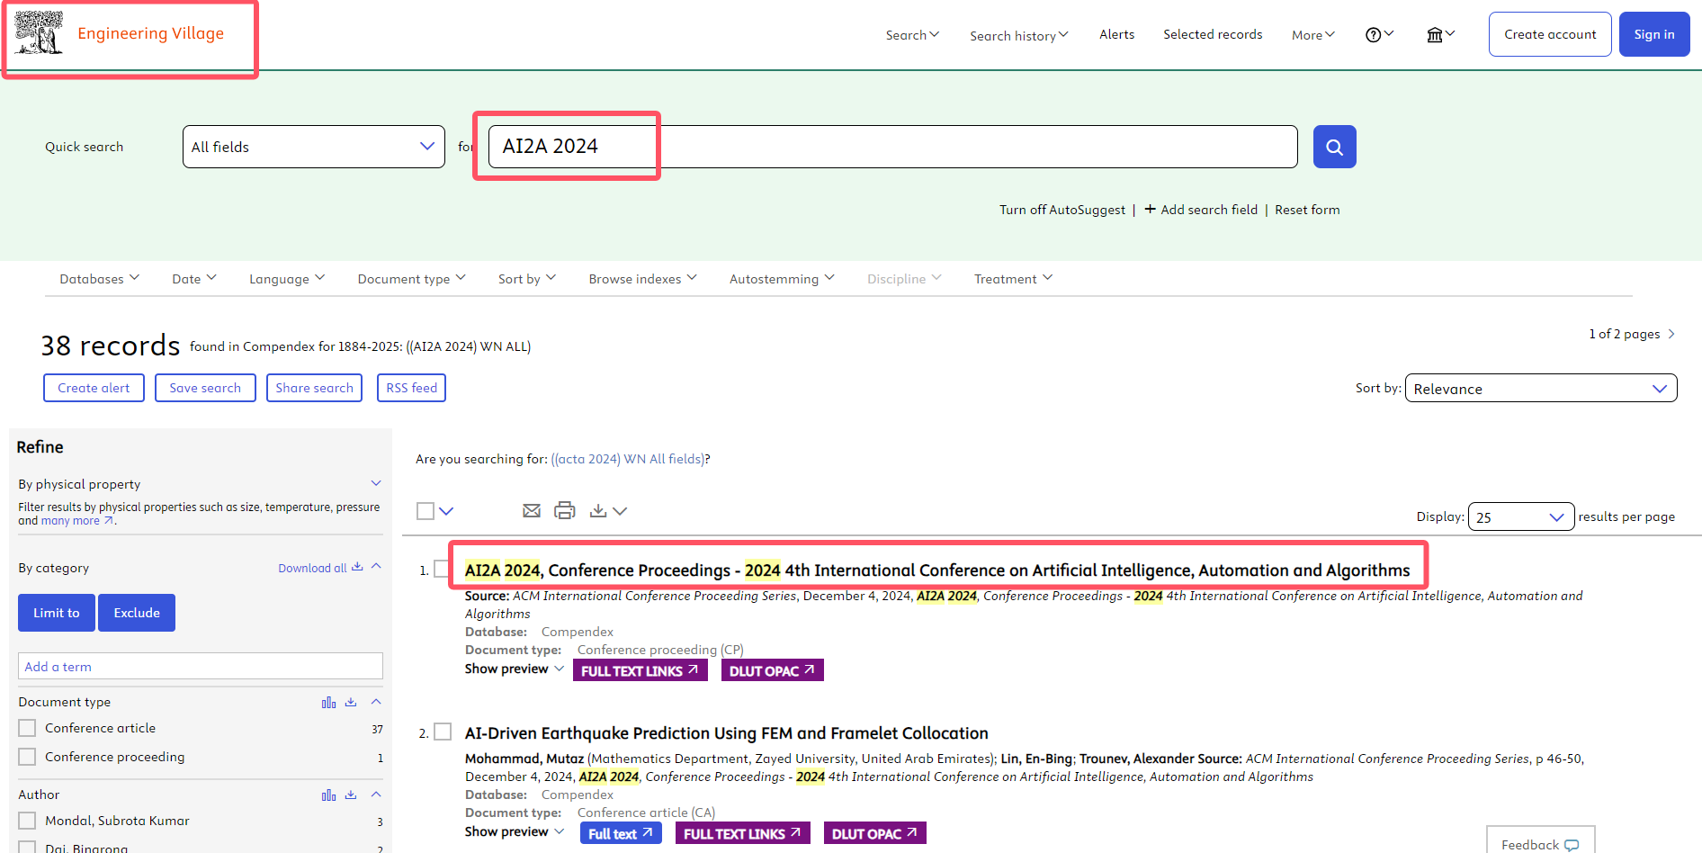Image resolution: width=1702 pixels, height=853 pixels.
Task: Open the help question-mark menu
Action: [1379, 34]
